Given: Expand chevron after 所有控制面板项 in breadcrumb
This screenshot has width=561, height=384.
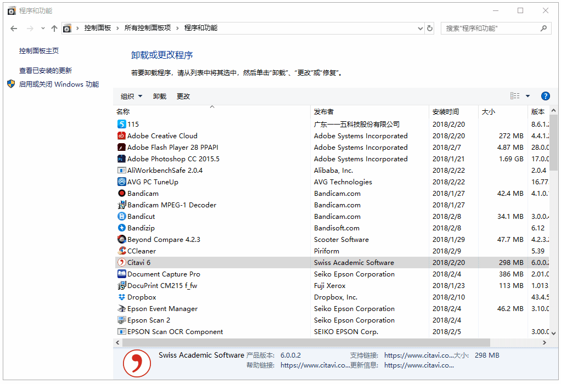Looking at the screenshot, I should click(x=177, y=28).
